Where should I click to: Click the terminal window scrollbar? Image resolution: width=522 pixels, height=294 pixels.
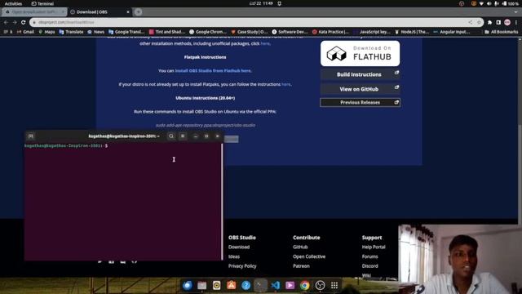(x=222, y=202)
